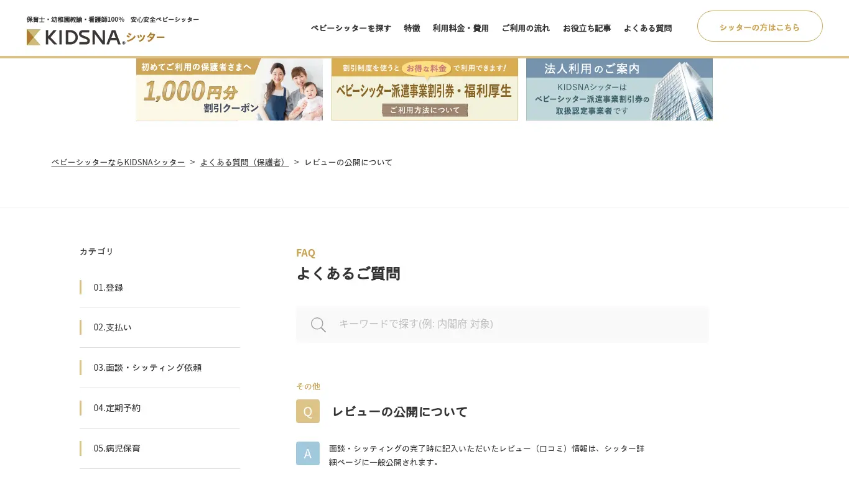Image resolution: width=849 pixels, height=477 pixels.
Task: Open お役立ち記事 menu item
Action: [587, 28]
